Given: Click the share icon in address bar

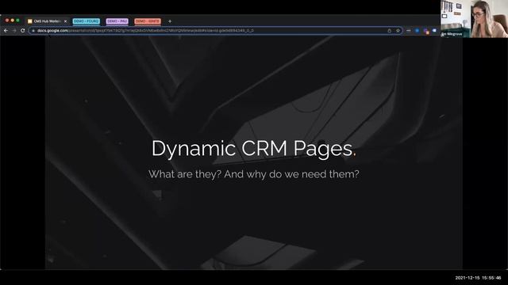Looking at the screenshot, I should [x=390, y=31].
